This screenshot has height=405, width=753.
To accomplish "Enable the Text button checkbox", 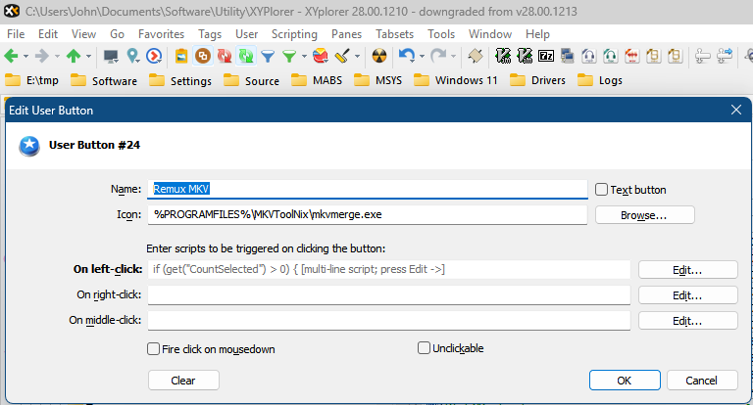I will 601,190.
